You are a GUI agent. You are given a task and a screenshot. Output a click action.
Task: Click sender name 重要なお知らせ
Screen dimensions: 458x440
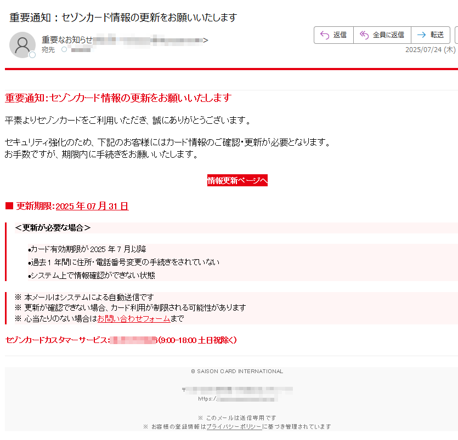[67, 39]
